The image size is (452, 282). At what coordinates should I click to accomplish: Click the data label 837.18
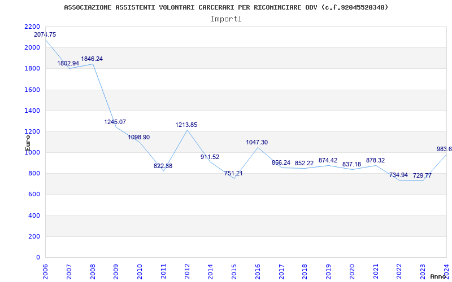pyautogui.click(x=351, y=165)
